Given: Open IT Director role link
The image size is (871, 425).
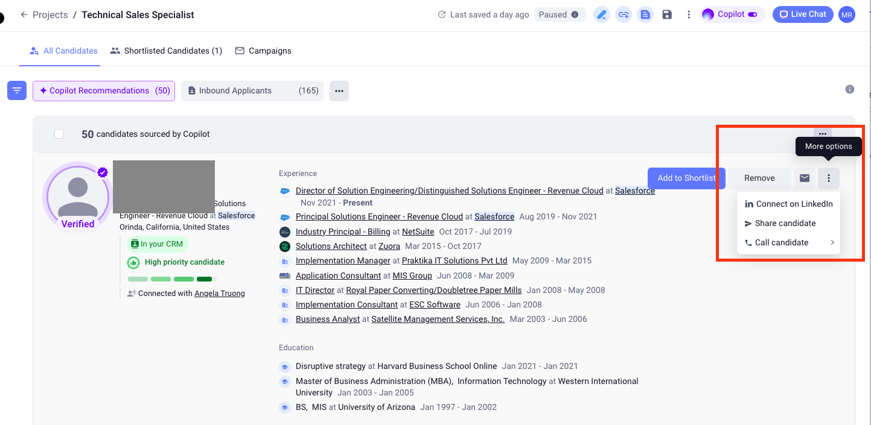Looking at the screenshot, I should click(x=315, y=290).
